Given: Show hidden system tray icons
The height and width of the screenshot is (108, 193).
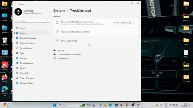Looking at the screenshot, I should click(153, 105).
